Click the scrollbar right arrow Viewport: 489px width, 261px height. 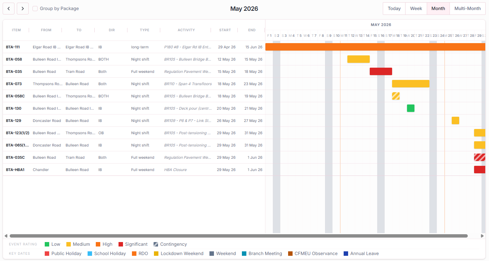(x=482, y=236)
